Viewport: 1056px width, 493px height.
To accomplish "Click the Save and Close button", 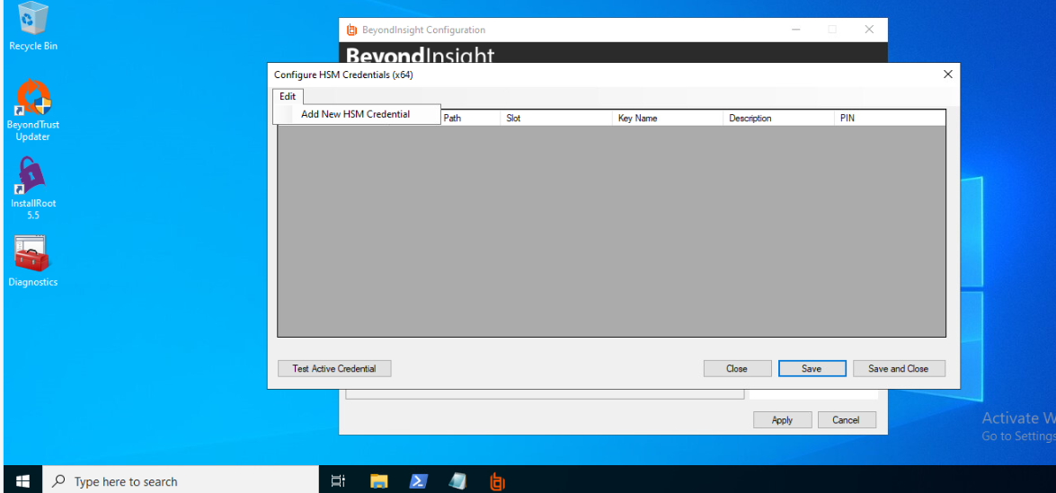I will point(899,368).
